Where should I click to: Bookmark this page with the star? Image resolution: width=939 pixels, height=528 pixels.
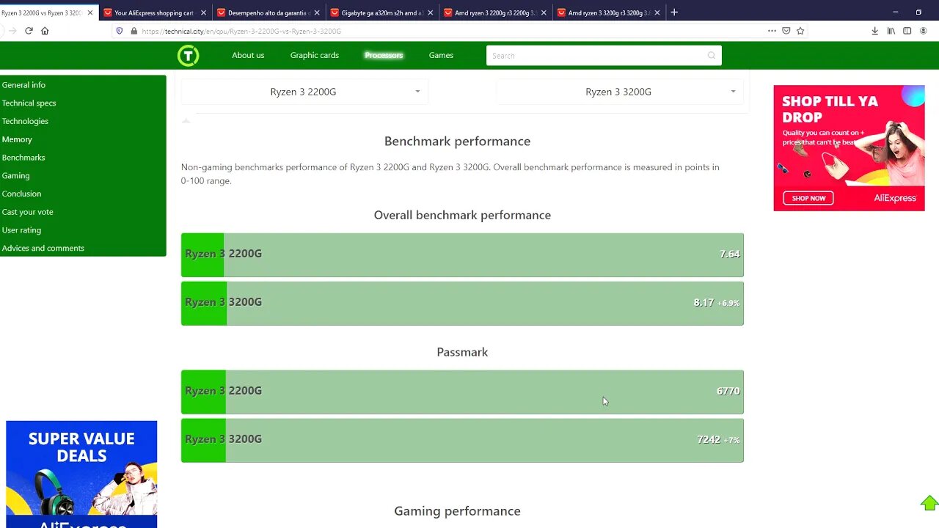point(800,31)
